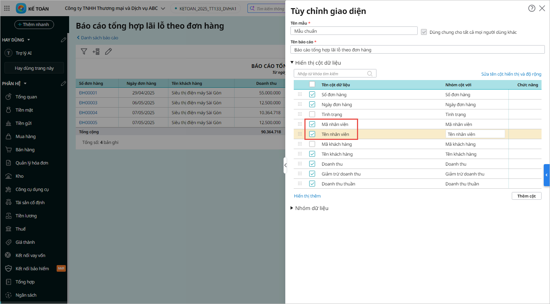Check the Mã khách hàng column checkbox

click(312, 144)
